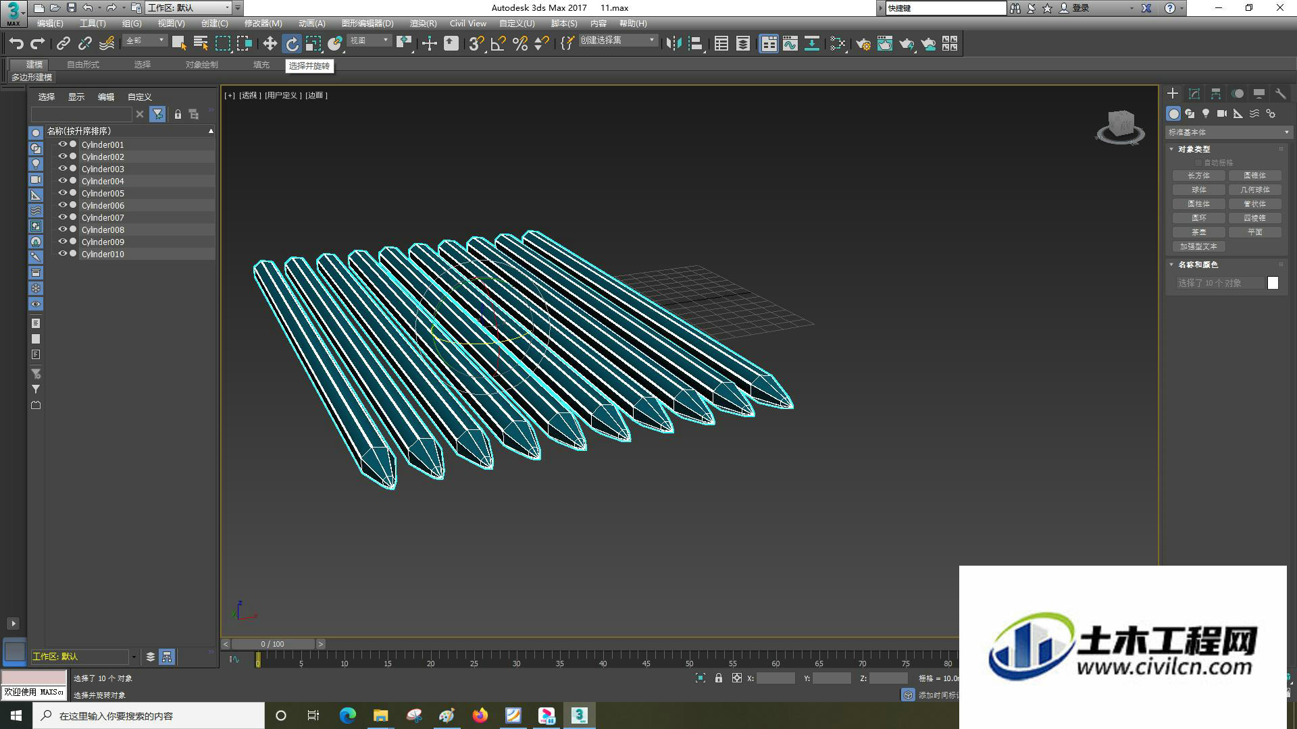Screen dimensions: 1297x729
Task: Select the Shapes category icon
Action: (1190, 113)
